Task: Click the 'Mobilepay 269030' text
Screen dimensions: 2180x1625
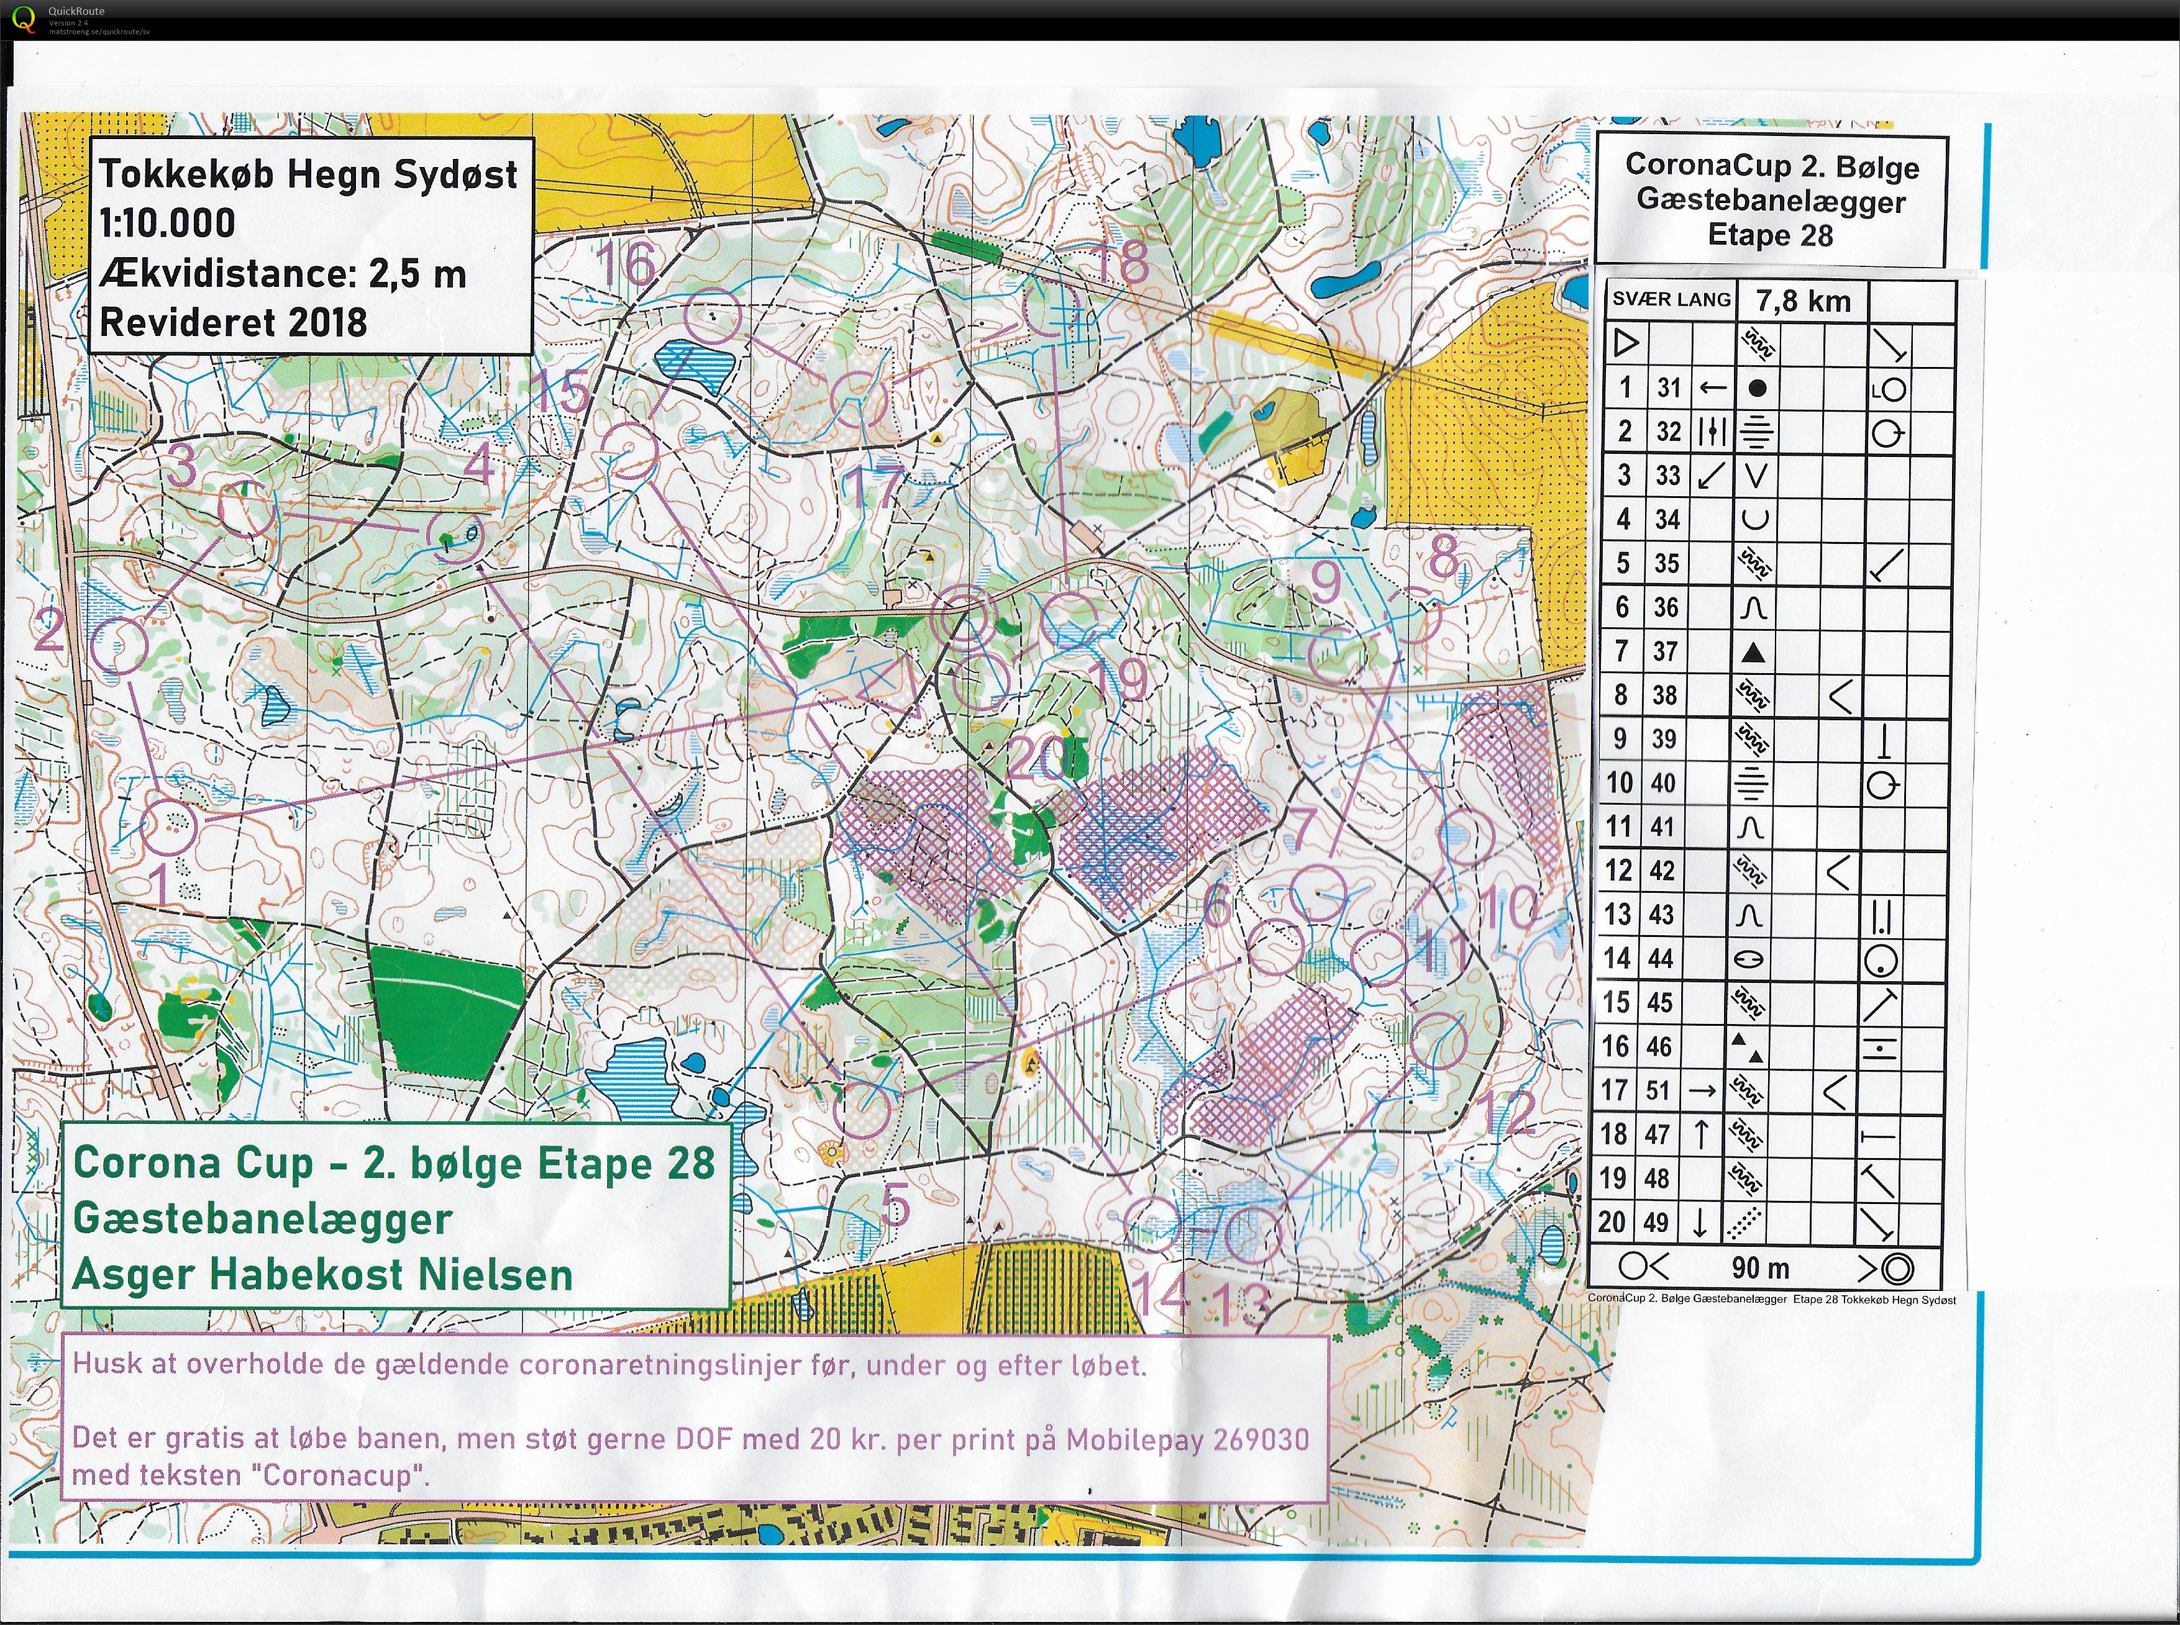Action: point(1188,1440)
